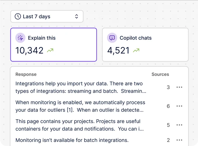Image resolution: width=198 pixels, height=146 pixels.
Task: Open response 'Monitoring isn't available for batch integrations'
Action: [72, 140]
